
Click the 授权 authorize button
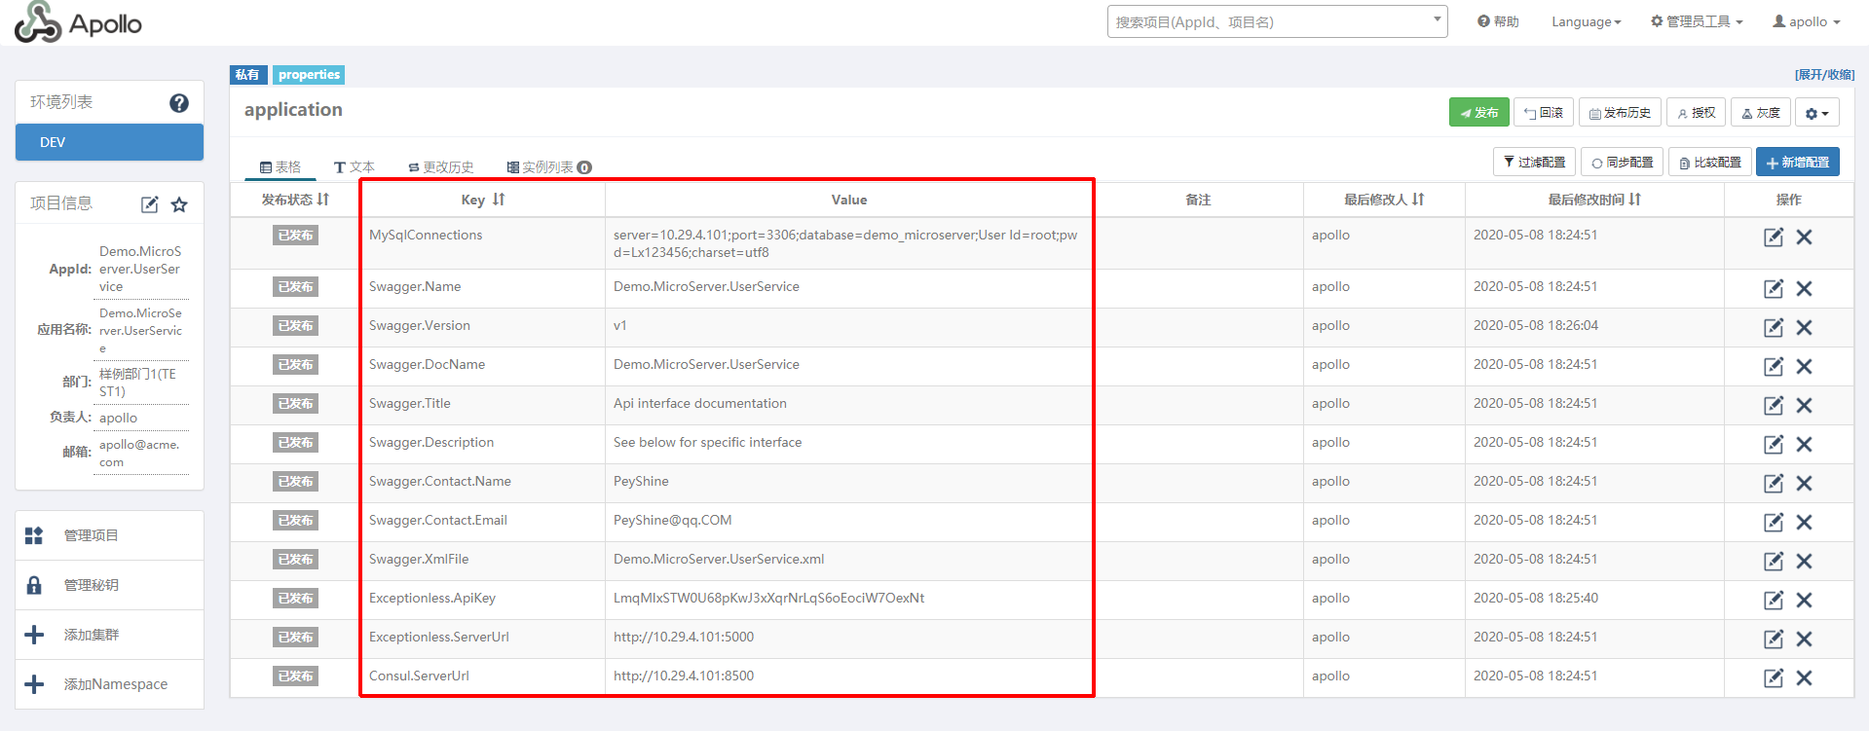tap(1696, 113)
